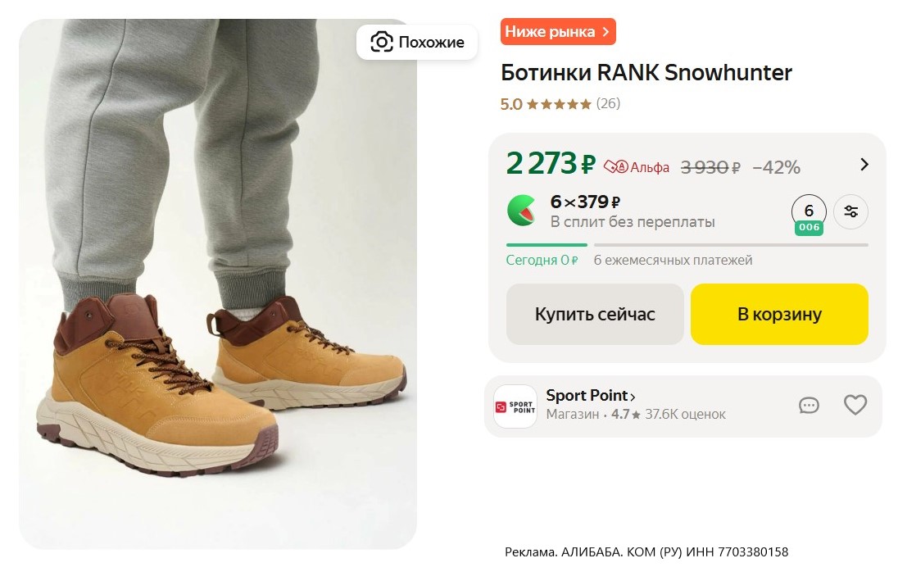Open the 26 reviews count
898x572 pixels.
click(x=608, y=104)
